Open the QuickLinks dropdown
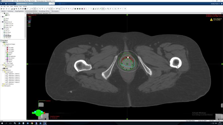223x125 pixels. click(9, 4)
